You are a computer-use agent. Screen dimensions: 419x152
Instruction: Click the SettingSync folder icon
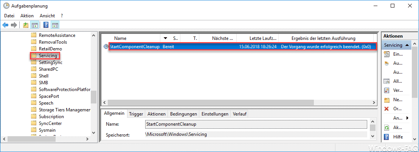[x=33, y=62]
